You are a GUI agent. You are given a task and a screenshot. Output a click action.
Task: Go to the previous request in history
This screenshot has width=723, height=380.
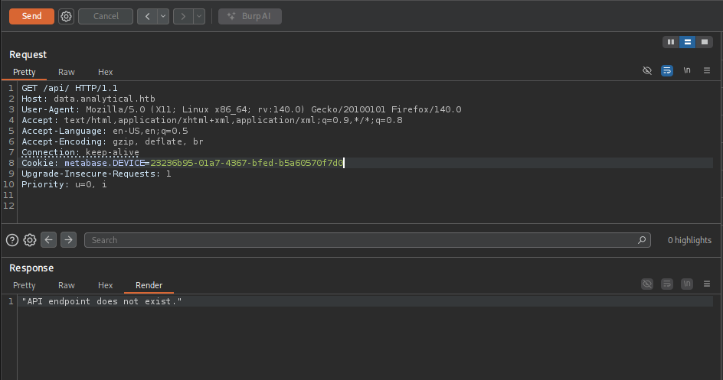(x=147, y=16)
